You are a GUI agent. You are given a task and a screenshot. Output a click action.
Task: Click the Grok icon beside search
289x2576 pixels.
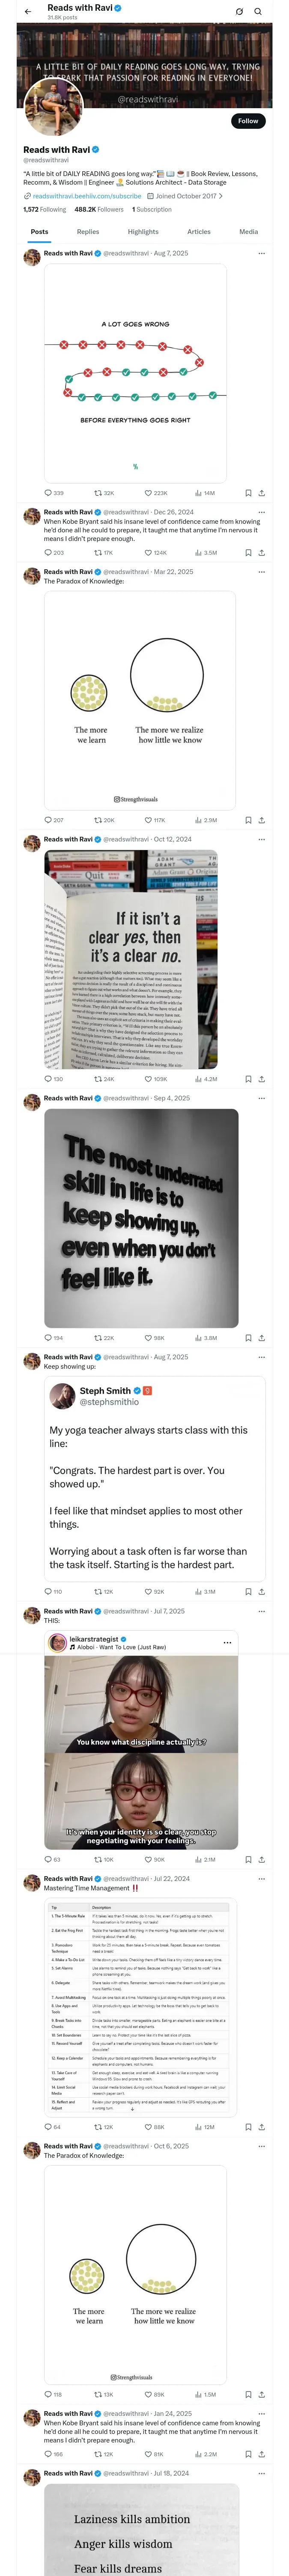[x=239, y=11]
